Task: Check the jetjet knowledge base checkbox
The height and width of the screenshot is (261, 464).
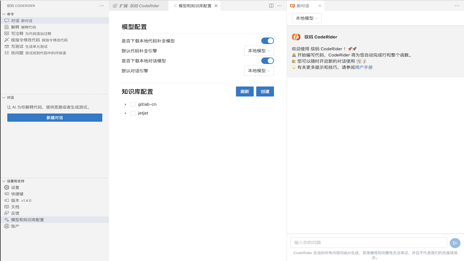Action: (x=133, y=113)
